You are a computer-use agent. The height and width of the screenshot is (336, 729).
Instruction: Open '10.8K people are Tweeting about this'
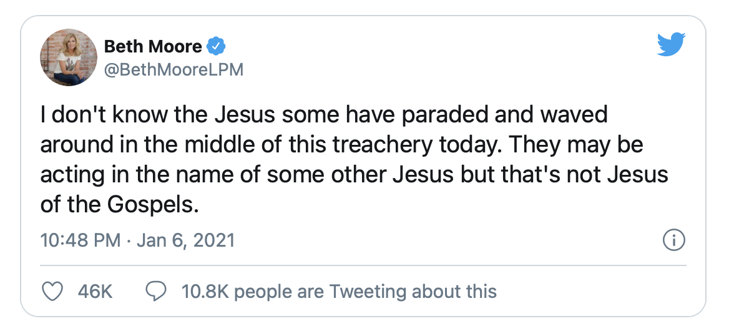point(339,291)
